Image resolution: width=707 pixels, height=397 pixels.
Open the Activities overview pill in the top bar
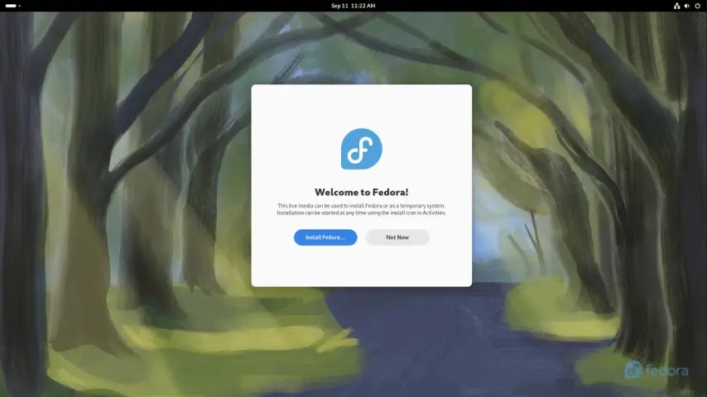(x=13, y=6)
